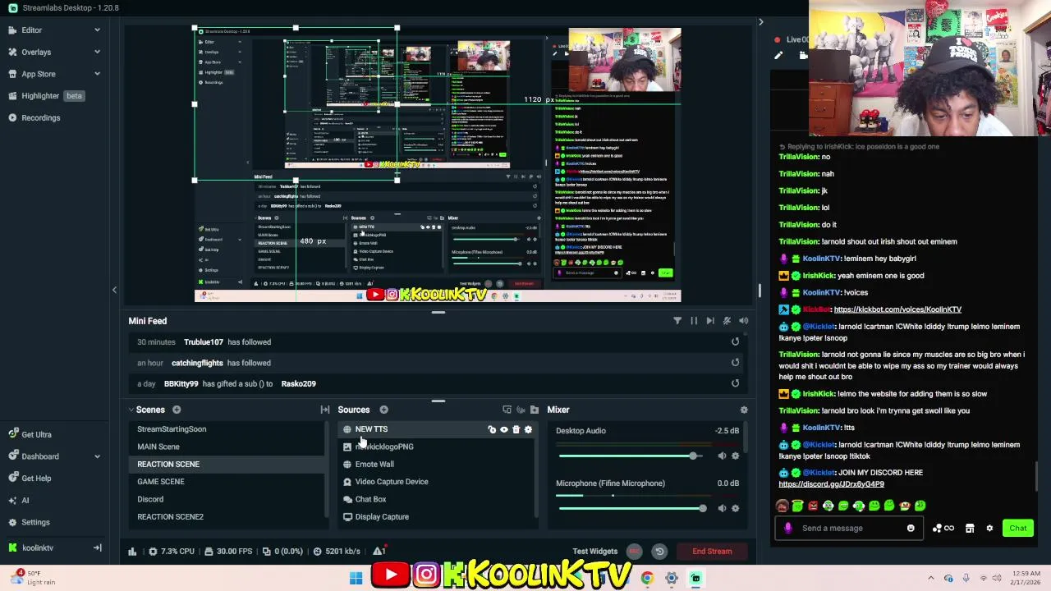Click End Stream button
1051x591 pixels.
pyautogui.click(x=712, y=552)
